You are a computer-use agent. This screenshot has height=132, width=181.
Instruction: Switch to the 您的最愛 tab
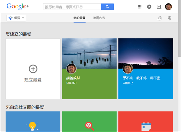pyautogui.click(x=79, y=18)
